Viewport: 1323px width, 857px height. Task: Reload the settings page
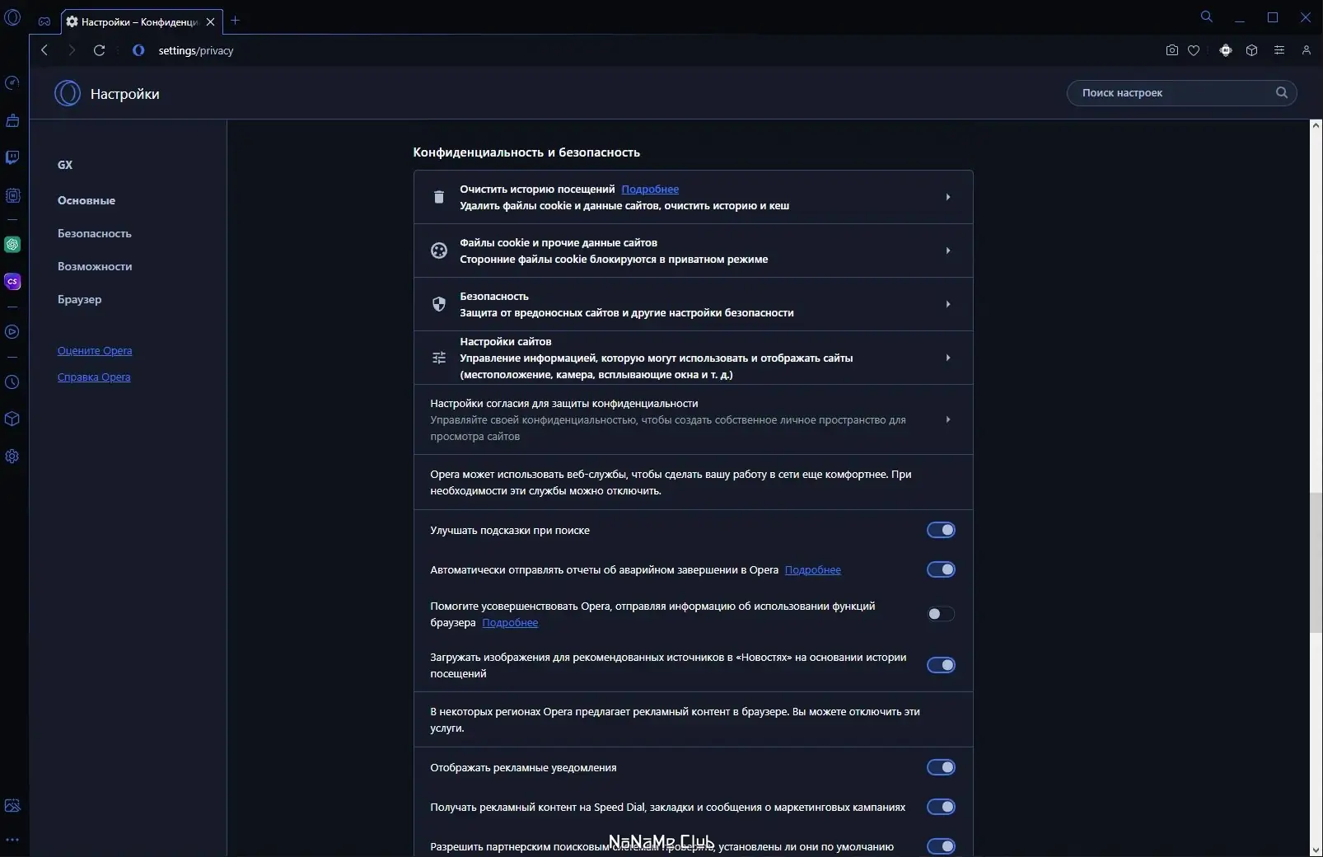[x=99, y=50]
